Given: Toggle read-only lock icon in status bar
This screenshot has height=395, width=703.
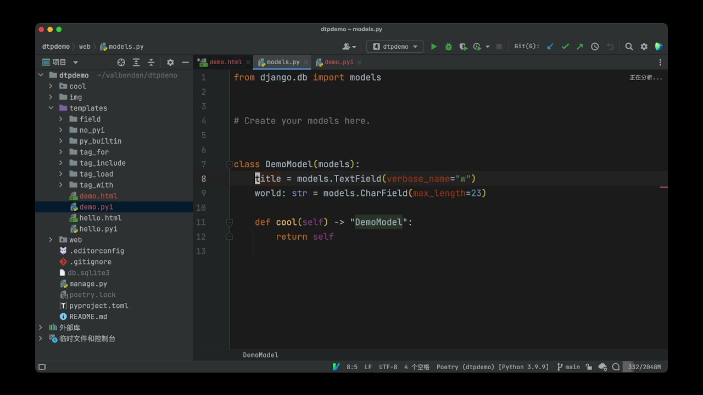Looking at the screenshot, I should tap(589, 367).
